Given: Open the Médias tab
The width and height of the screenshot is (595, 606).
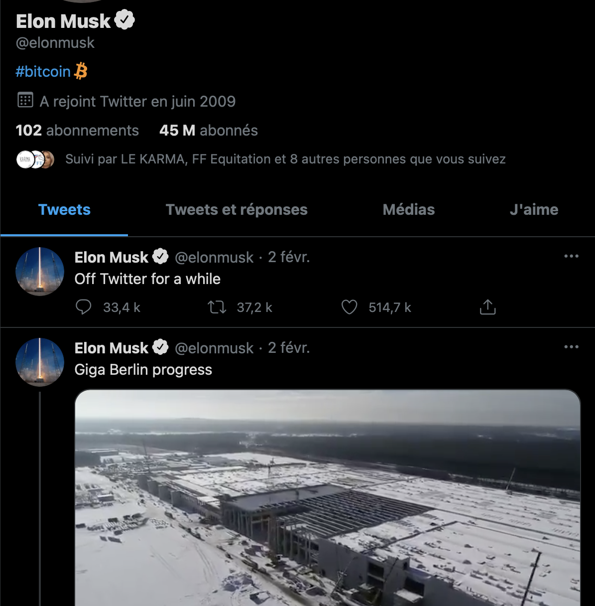Looking at the screenshot, I should point(408,210).
